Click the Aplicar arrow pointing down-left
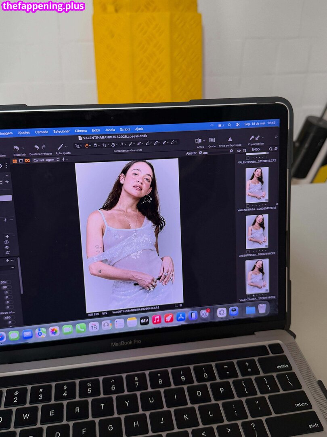 click(258, 138)
